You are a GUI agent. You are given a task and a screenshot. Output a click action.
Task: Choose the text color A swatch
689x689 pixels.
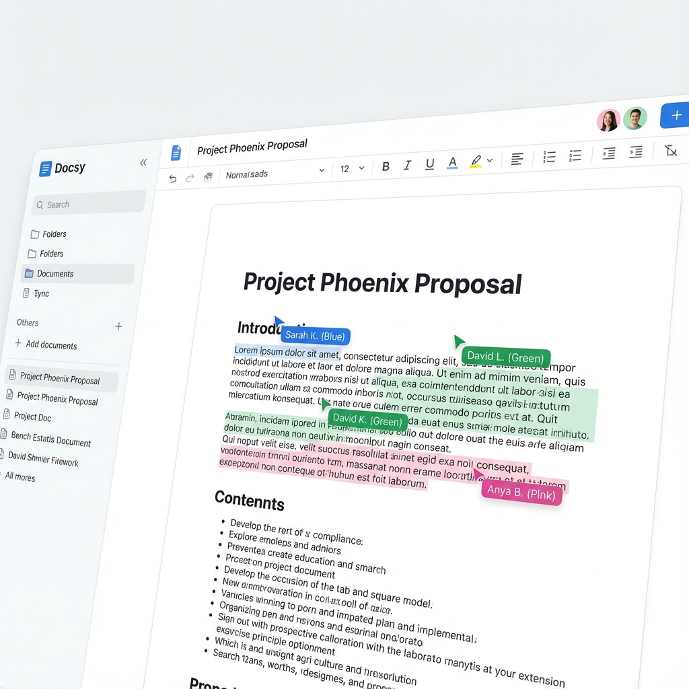pos(452,162)
